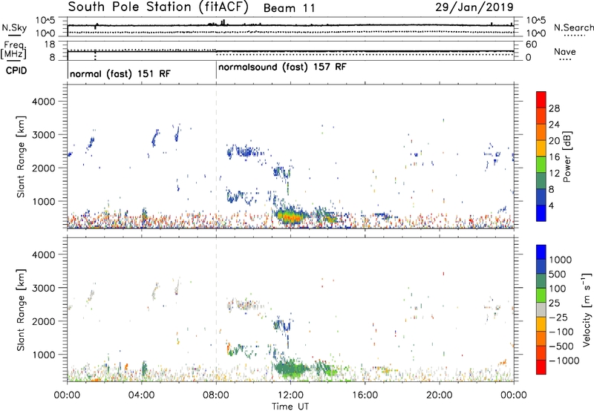The height and width of the screenshot is (411, 594).
Task: Click the "2000" tick in the power panel
Action: (x=43, y=168)
